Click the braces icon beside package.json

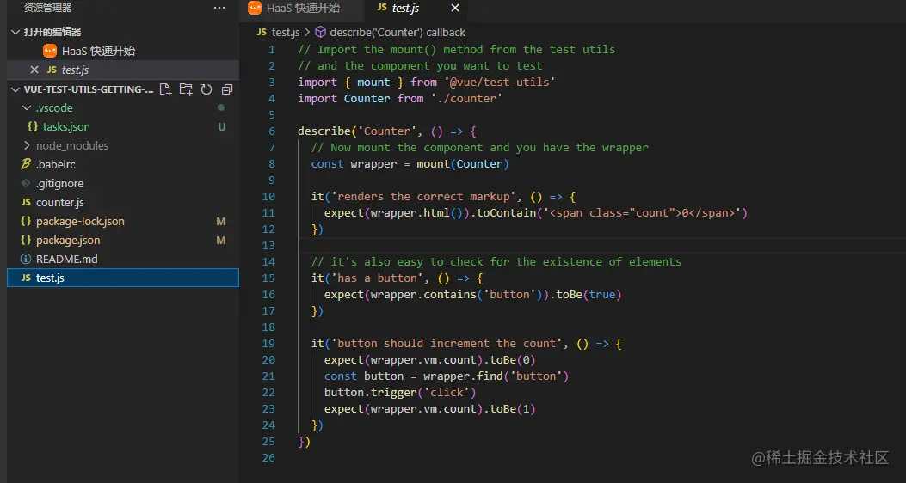click(x=26, y=240)
